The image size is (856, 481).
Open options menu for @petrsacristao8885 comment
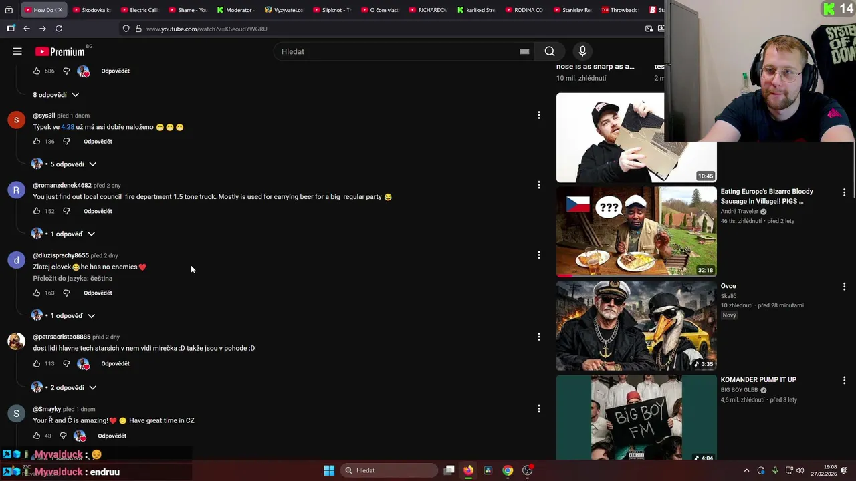(x=539, y=336)
